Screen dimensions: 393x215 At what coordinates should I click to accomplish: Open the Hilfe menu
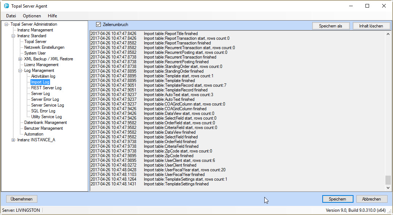click(x=53, y=16)
